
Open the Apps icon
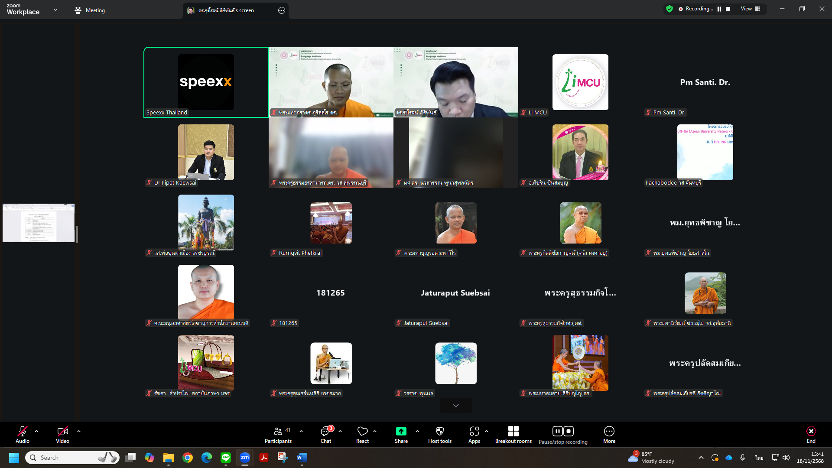474,432
